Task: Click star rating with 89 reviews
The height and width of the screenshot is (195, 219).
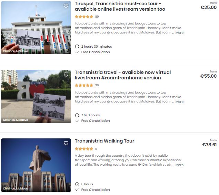Action: [x=84, y=17]
